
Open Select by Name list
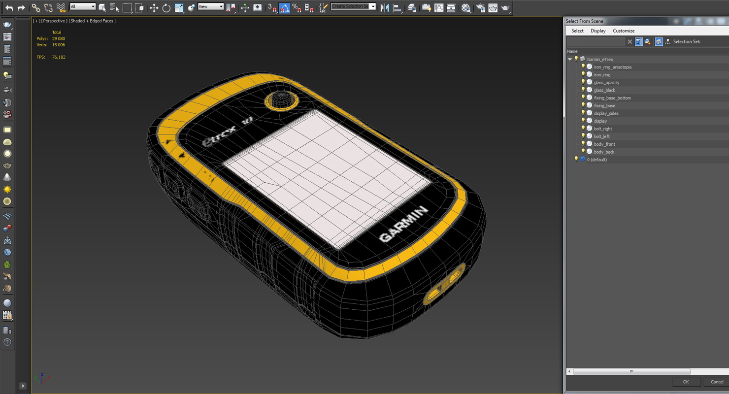[x=114, y=7]
